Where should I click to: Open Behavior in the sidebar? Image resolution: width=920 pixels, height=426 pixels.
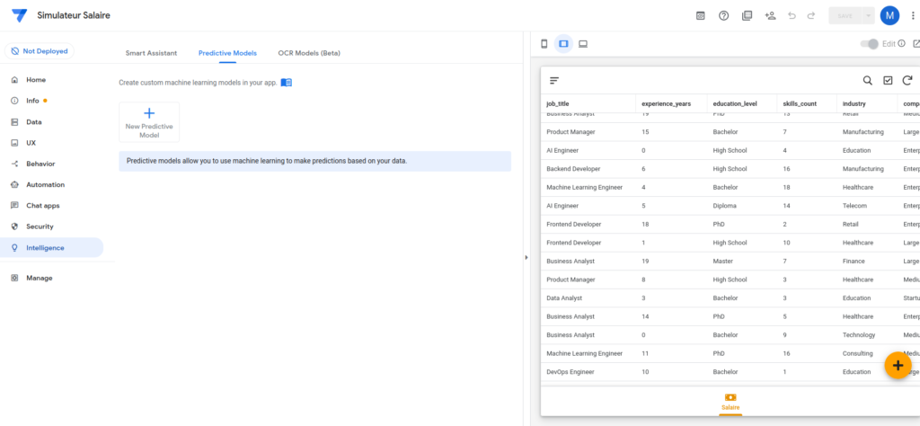pos(51,164)
